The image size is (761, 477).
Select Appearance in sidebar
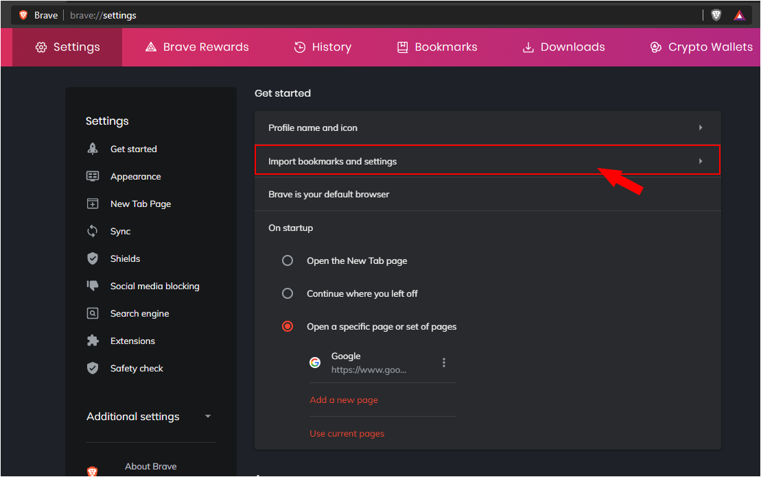(135, 176)
